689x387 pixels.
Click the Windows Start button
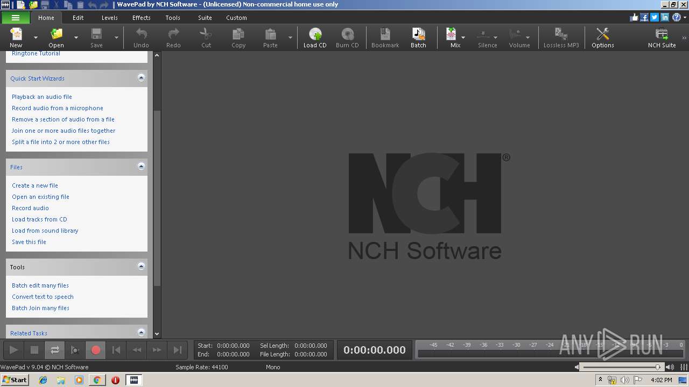15,379
